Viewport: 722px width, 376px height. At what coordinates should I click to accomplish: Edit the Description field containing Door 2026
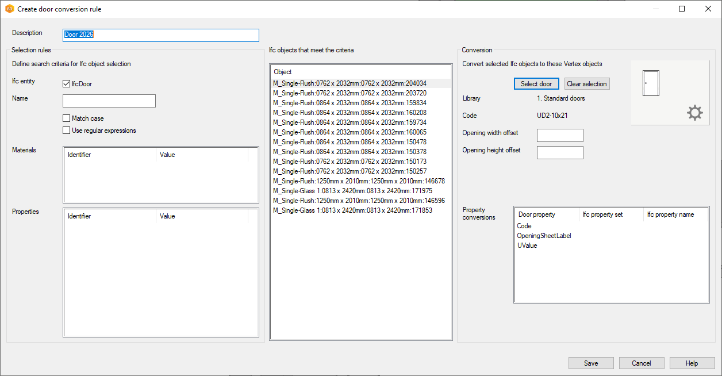pyautogui.click(x=161, y=34)
